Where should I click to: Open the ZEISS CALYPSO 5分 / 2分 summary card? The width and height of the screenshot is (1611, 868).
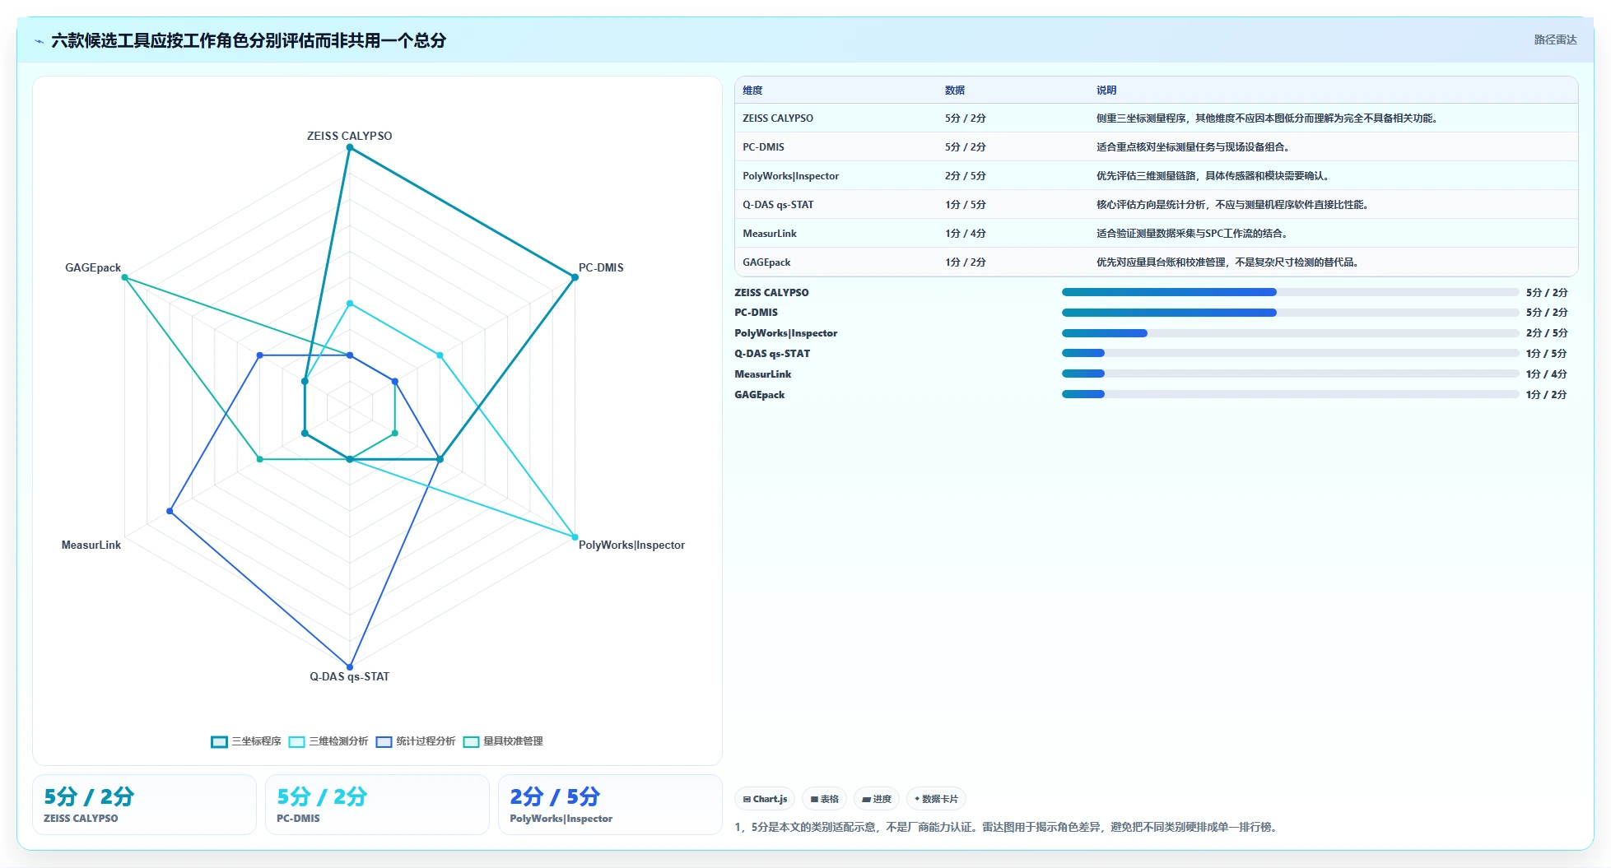point(144,805)
